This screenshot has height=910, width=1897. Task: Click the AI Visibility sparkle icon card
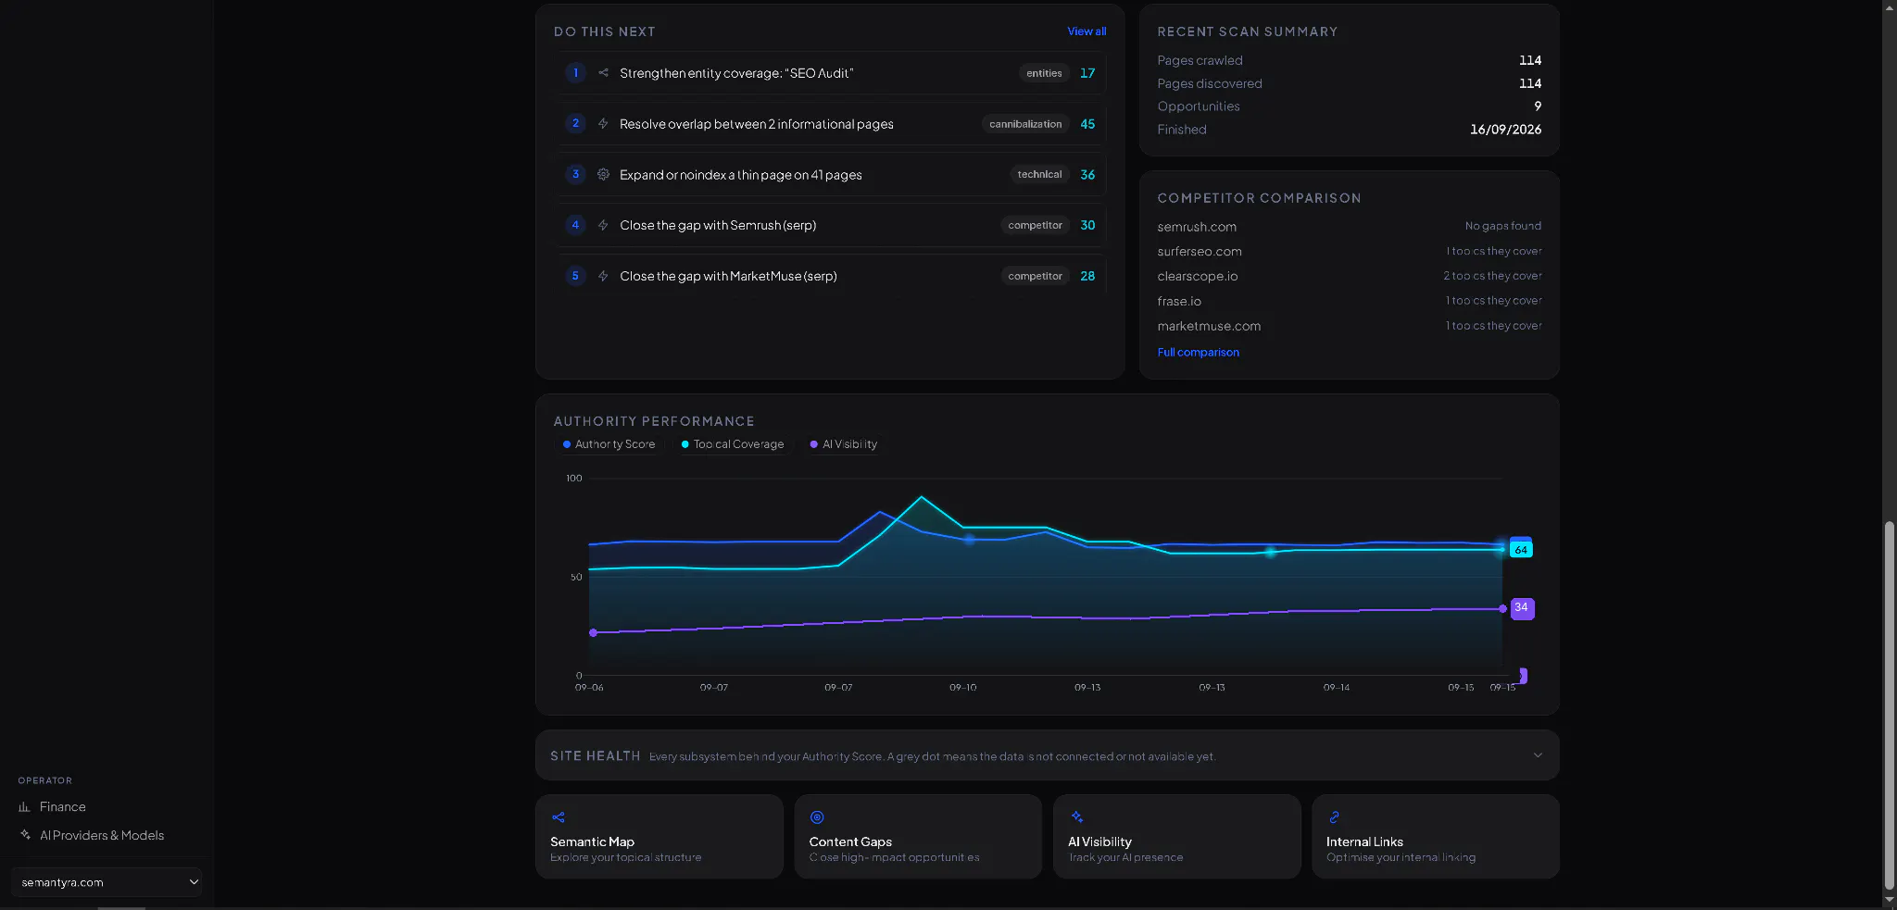click(1076, 817)
